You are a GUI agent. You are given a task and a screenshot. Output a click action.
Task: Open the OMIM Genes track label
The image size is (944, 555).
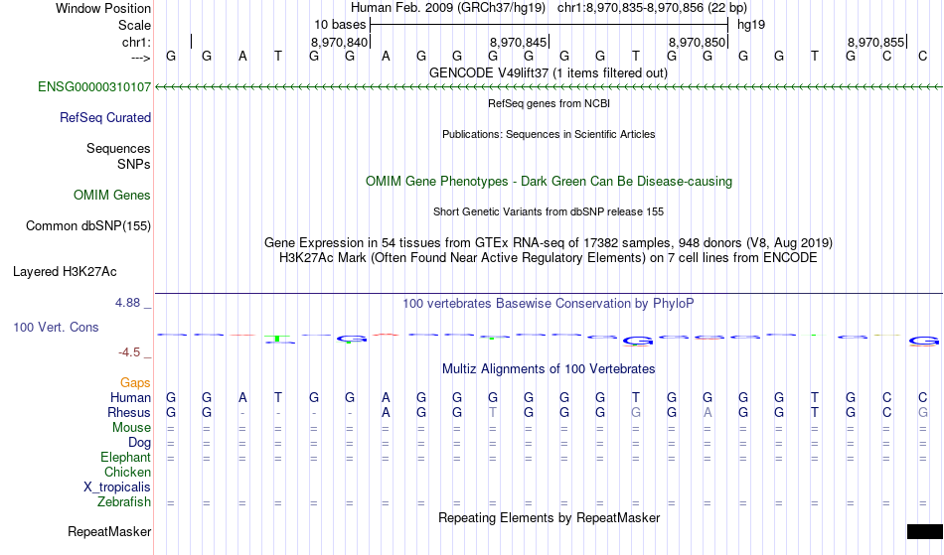(112, 195)
